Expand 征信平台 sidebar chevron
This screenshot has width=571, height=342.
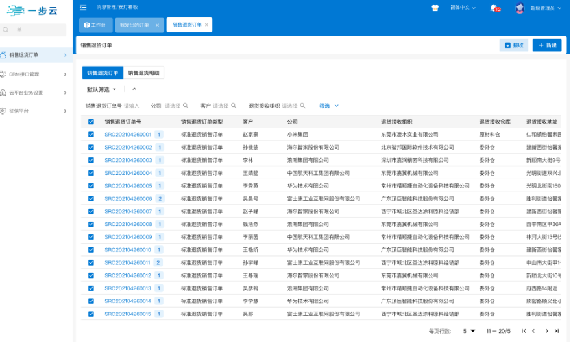pyautogui.click(x=65, y=111)
